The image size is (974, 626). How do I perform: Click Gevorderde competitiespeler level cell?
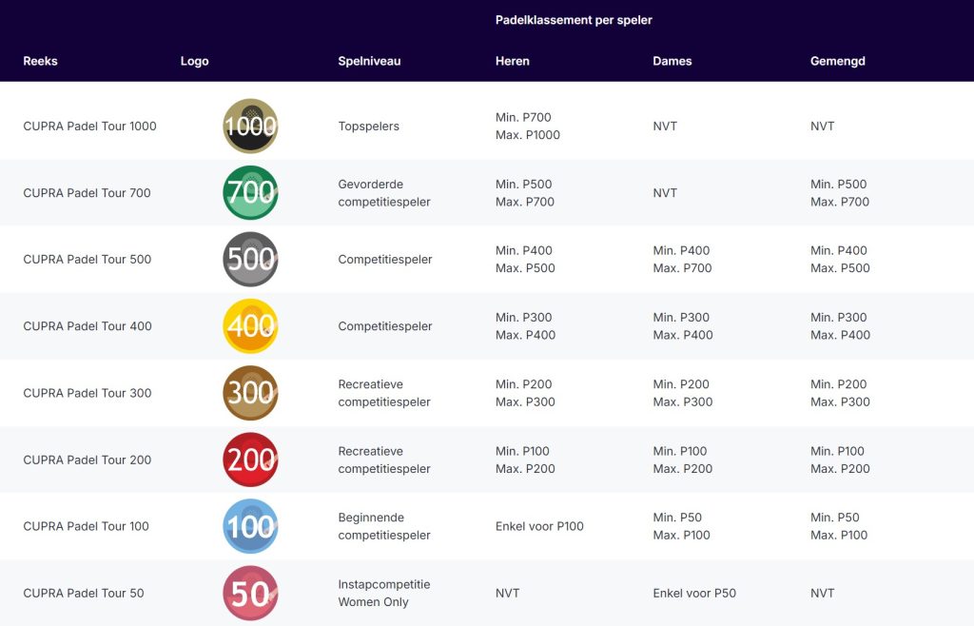(x=384, y=192)
